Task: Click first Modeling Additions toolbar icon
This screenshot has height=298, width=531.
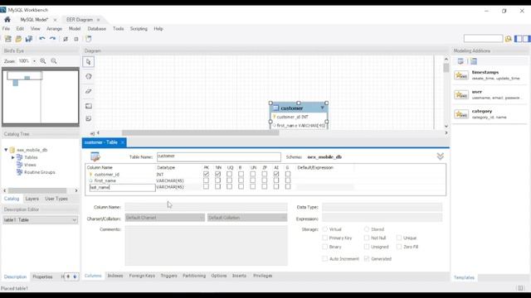Action: point(460,61)
